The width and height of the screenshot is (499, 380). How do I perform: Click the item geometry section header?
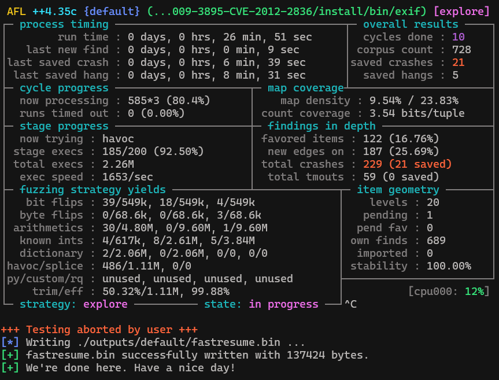pyautogui.click(x=398, y=190)
